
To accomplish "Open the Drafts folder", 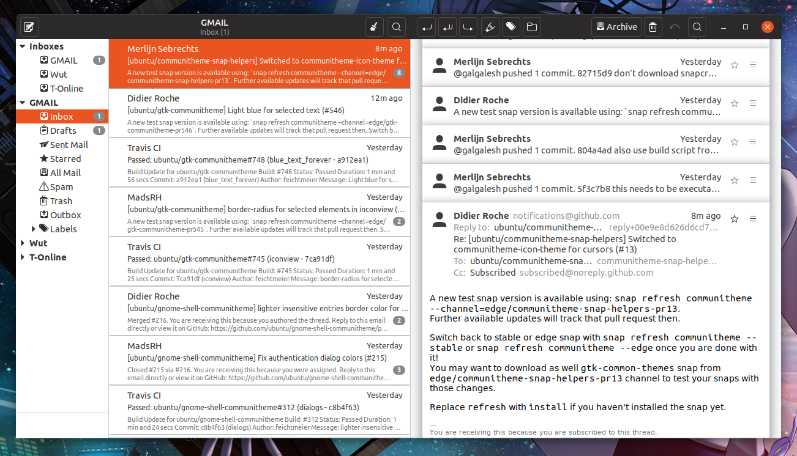I will pyautogui.click(x=62, y=131).
